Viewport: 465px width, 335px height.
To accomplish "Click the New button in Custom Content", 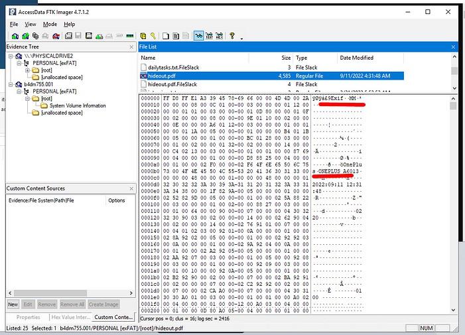I will [13, 304].
